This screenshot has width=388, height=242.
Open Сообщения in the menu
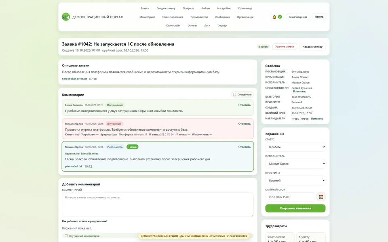222,17
